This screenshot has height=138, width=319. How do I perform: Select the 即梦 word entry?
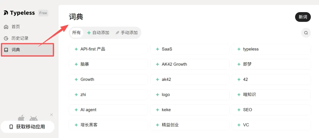[271, 64]
